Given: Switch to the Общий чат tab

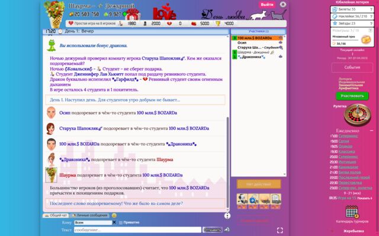Looking at the screenshot, I should point(56,215).
